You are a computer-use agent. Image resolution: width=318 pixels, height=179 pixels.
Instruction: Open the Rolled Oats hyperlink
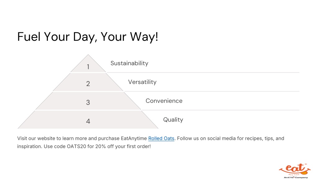pyautogui.click(x=161, y=138)
